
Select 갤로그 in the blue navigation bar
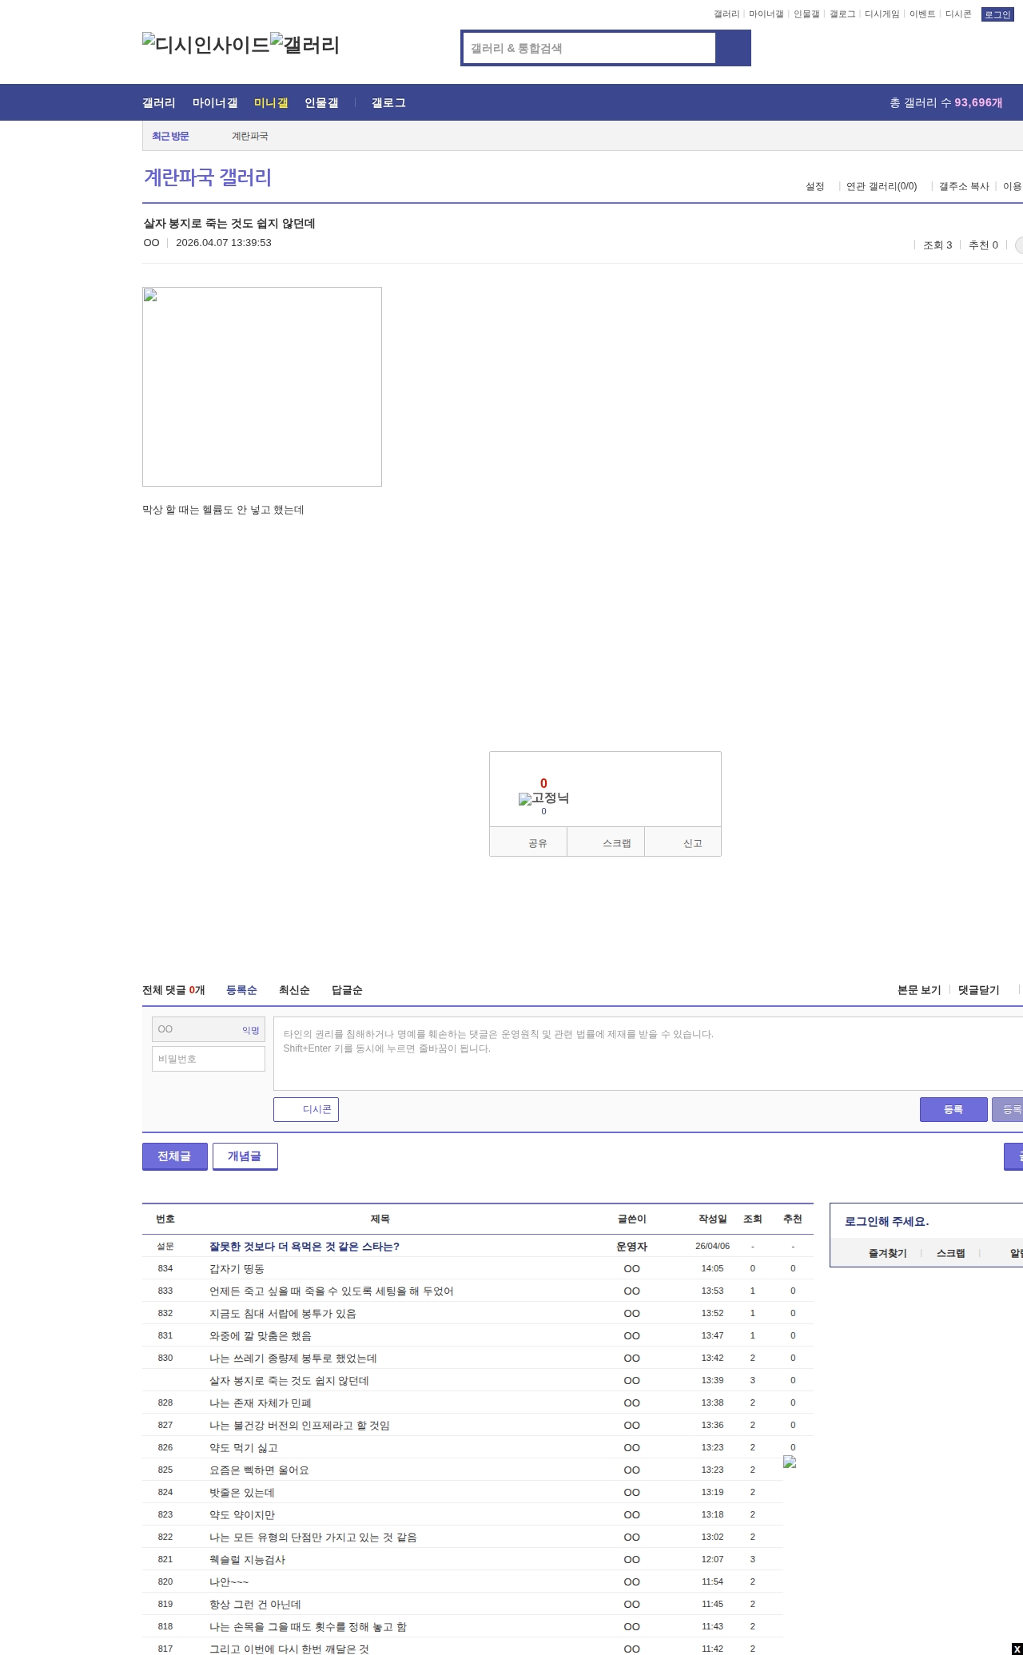388,103
